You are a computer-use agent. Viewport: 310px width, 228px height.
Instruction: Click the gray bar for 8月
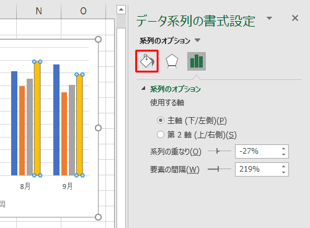point(30,127)
